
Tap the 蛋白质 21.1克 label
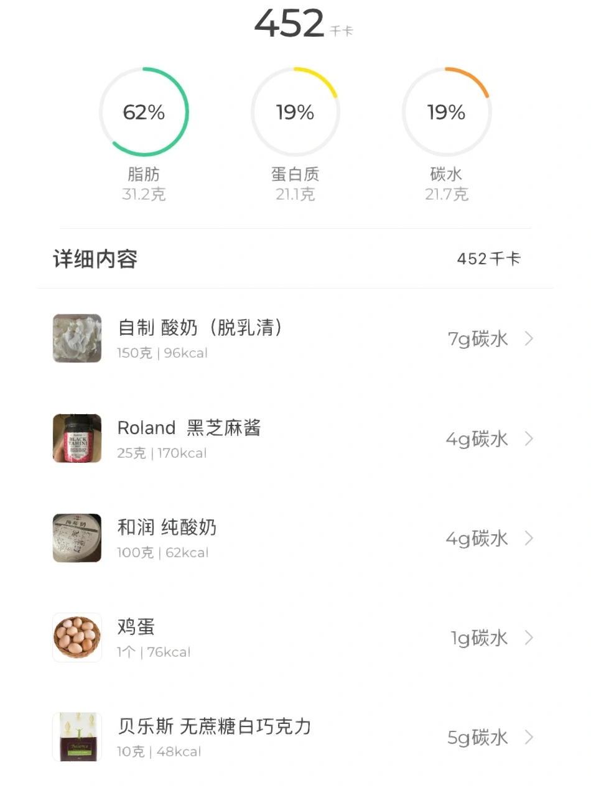tap(295, 184)
